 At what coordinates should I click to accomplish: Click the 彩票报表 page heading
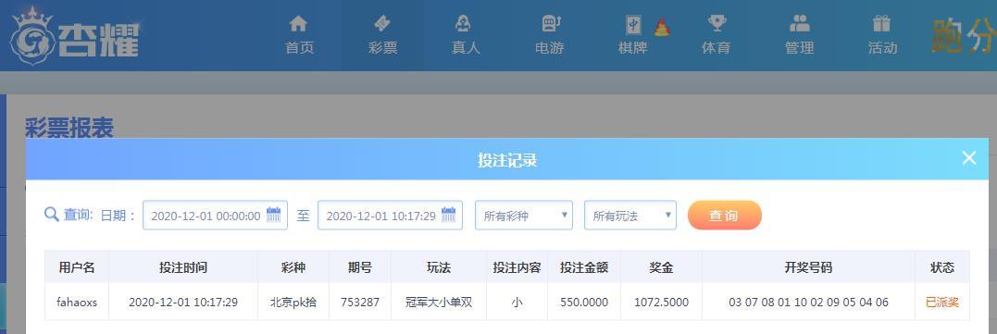(69, 128)
